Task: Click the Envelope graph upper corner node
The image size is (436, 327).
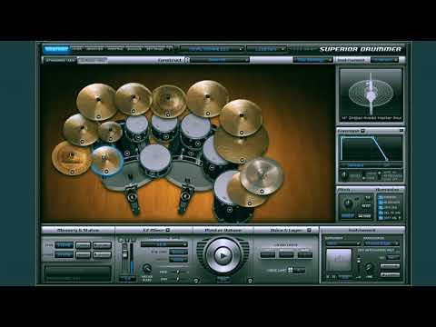Action: [374, 138]
